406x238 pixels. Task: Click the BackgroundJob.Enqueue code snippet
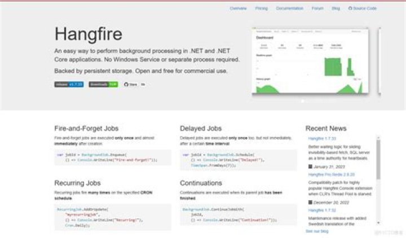coord(113,157)
